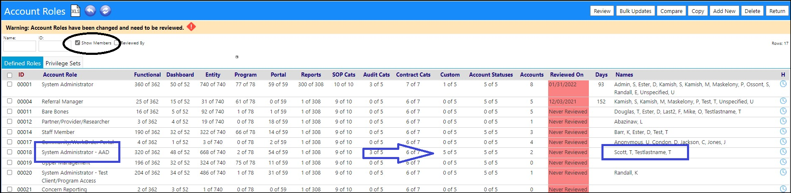
Task: Click the Compare button
Action: 671,11
